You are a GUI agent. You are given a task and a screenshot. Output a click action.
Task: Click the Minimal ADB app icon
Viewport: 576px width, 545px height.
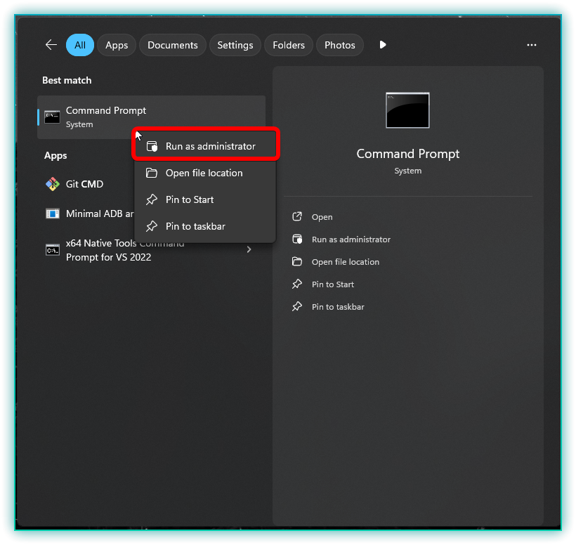pyautogui.click(x=53, y=214)
